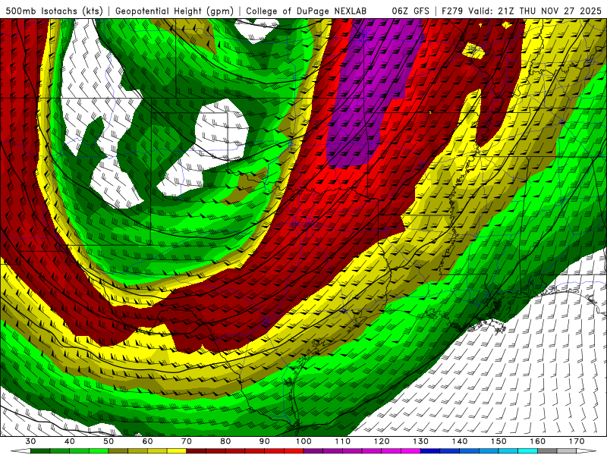This screenshot has height=455, width=607.
Task: Click the right arrow end of the color bar
Action: (586, 451)
